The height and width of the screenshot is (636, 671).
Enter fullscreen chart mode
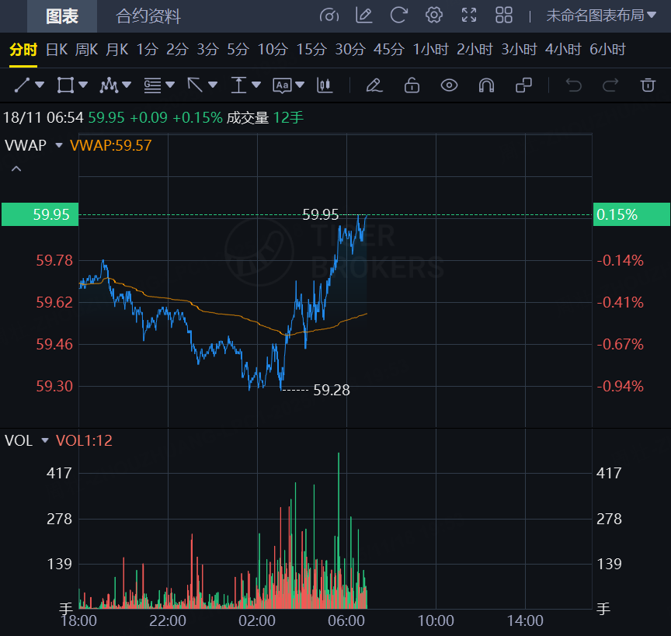pyautogui.click(x=469, y=16)
